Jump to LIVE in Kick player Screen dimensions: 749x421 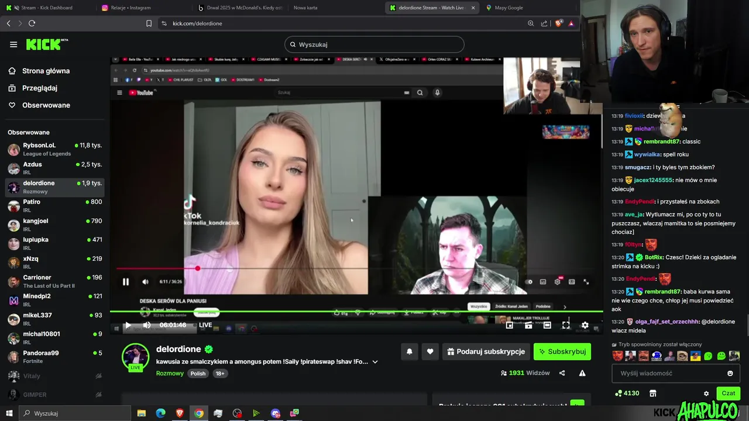[x=205, y=325]
